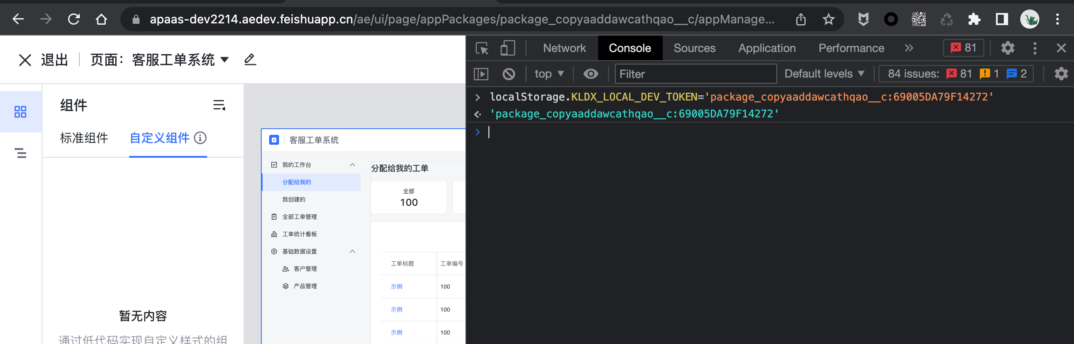Go back with the browser back arrow
Image resolution: width=1074 pixels, height=344 pixels.
[18, 19]
